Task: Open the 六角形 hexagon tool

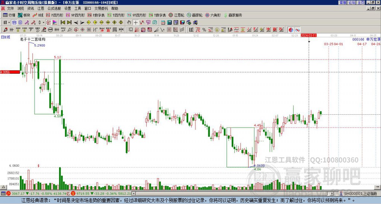Action: click(x=213, y=15)
